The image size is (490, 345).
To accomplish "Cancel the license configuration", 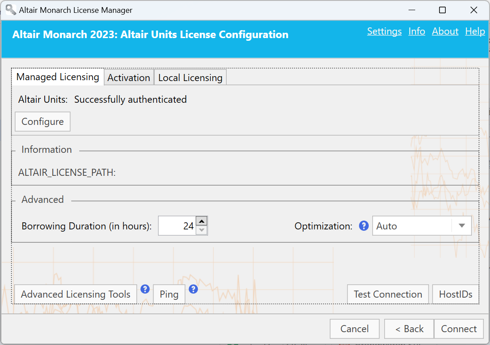I will click(355, 329).
